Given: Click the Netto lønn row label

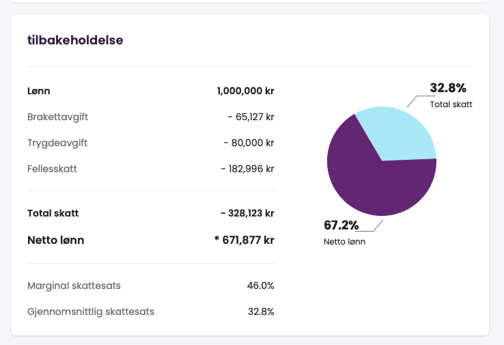Looking at the screenshot, I should (x=55, y=240).
